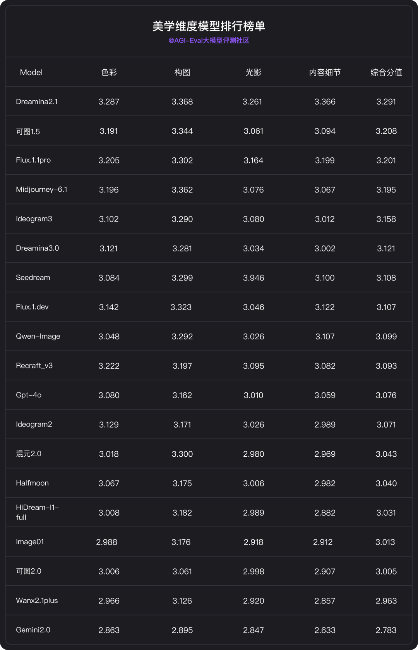Click the 美学维度模型排行榜单 title
The width and height of the screenshot is (418, 650).
(x=209, y=26)
